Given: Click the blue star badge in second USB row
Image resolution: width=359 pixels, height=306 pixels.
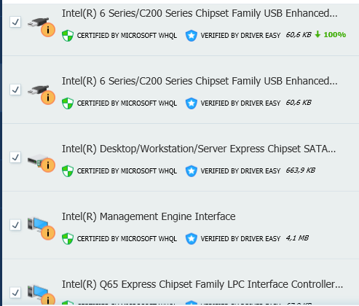Looking at the screenshot, I should tap(192, 103).
